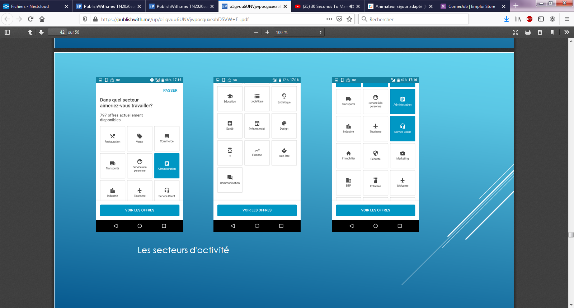The width and height of the screenshot is (574, 308).
Task: Open the zoom level dropdown
Action: click(299, 32)
